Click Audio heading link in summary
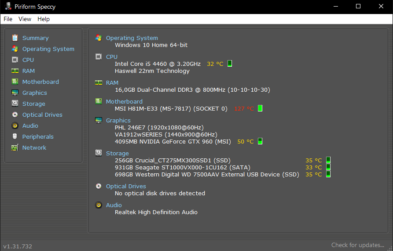393x251 pixels. click(x=114, y=205)
